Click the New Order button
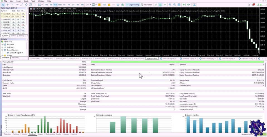This screenshot has height=137, width=267. click(146, 5)
